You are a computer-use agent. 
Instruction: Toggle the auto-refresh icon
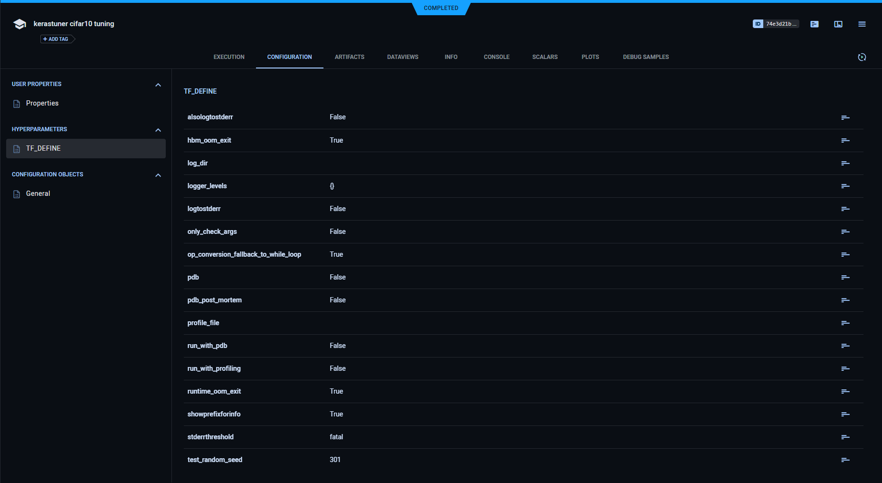tap(862, 57)
